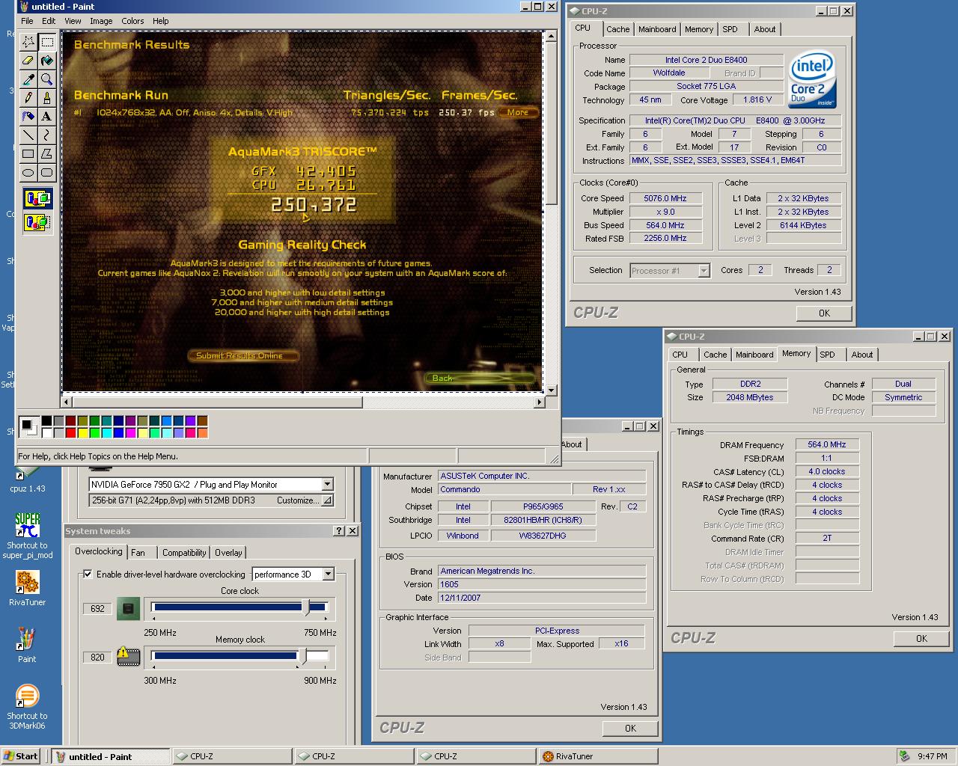The height and width of the screenshot is (766, 958).
Task: Click OK in the CPU-Z Mainboard window
Action: (x=630, y=729)
